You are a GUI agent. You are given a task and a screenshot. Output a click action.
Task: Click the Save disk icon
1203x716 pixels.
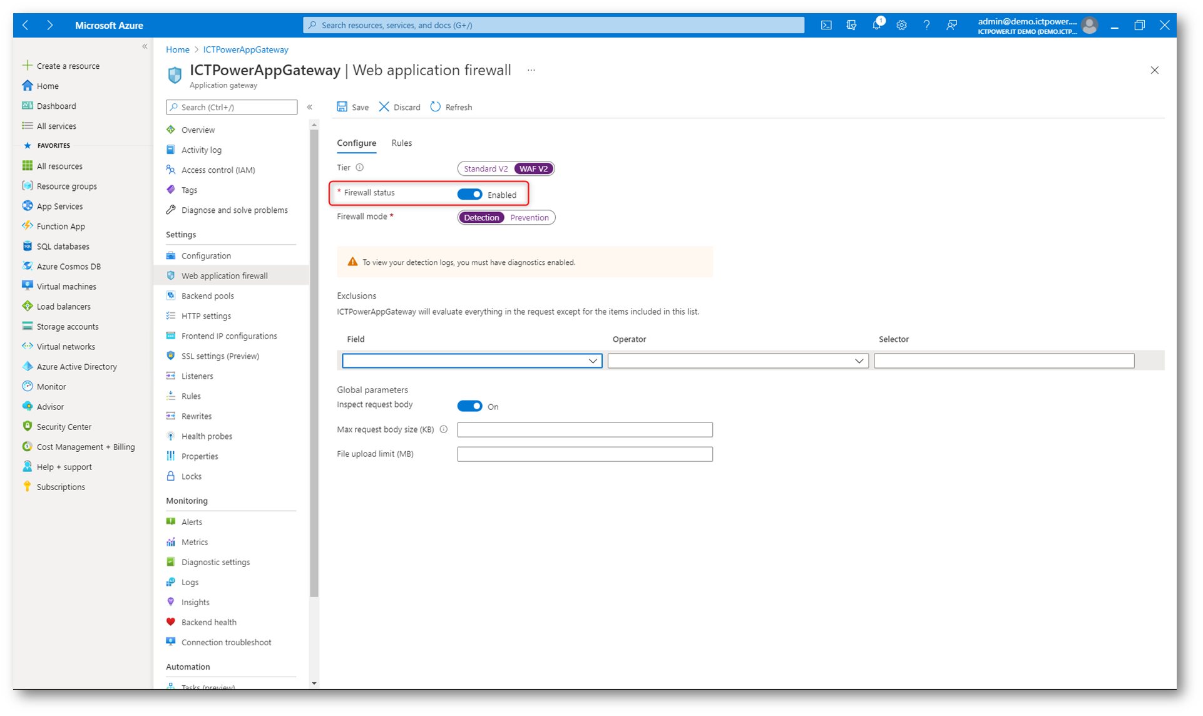342,107
